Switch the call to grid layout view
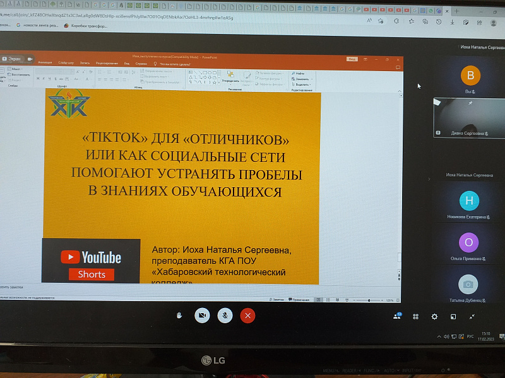 [x=416, y=317]
